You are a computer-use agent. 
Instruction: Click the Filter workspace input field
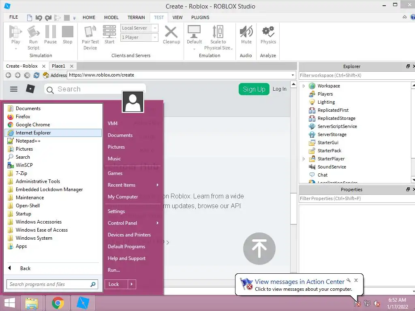click(x=357, y=75)
